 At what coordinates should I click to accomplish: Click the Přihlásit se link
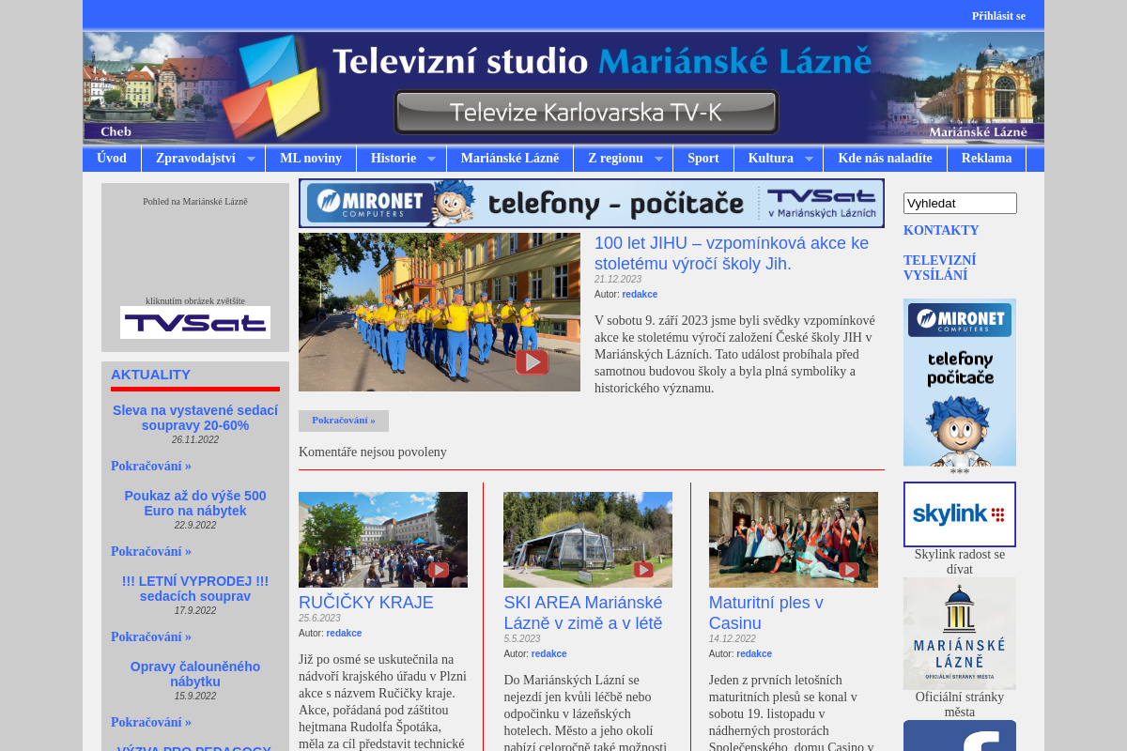998,15
